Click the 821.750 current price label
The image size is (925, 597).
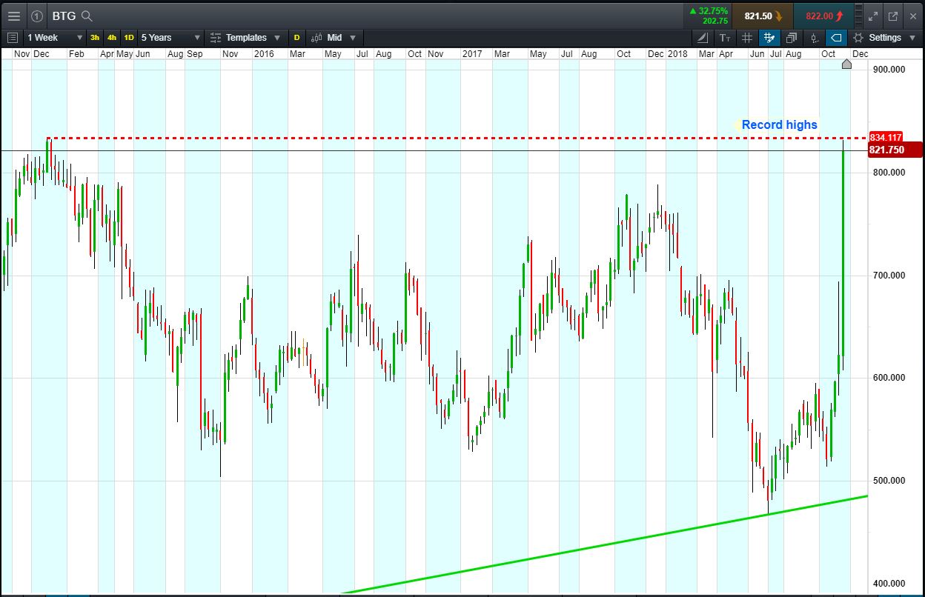click(x=895, y=150)
